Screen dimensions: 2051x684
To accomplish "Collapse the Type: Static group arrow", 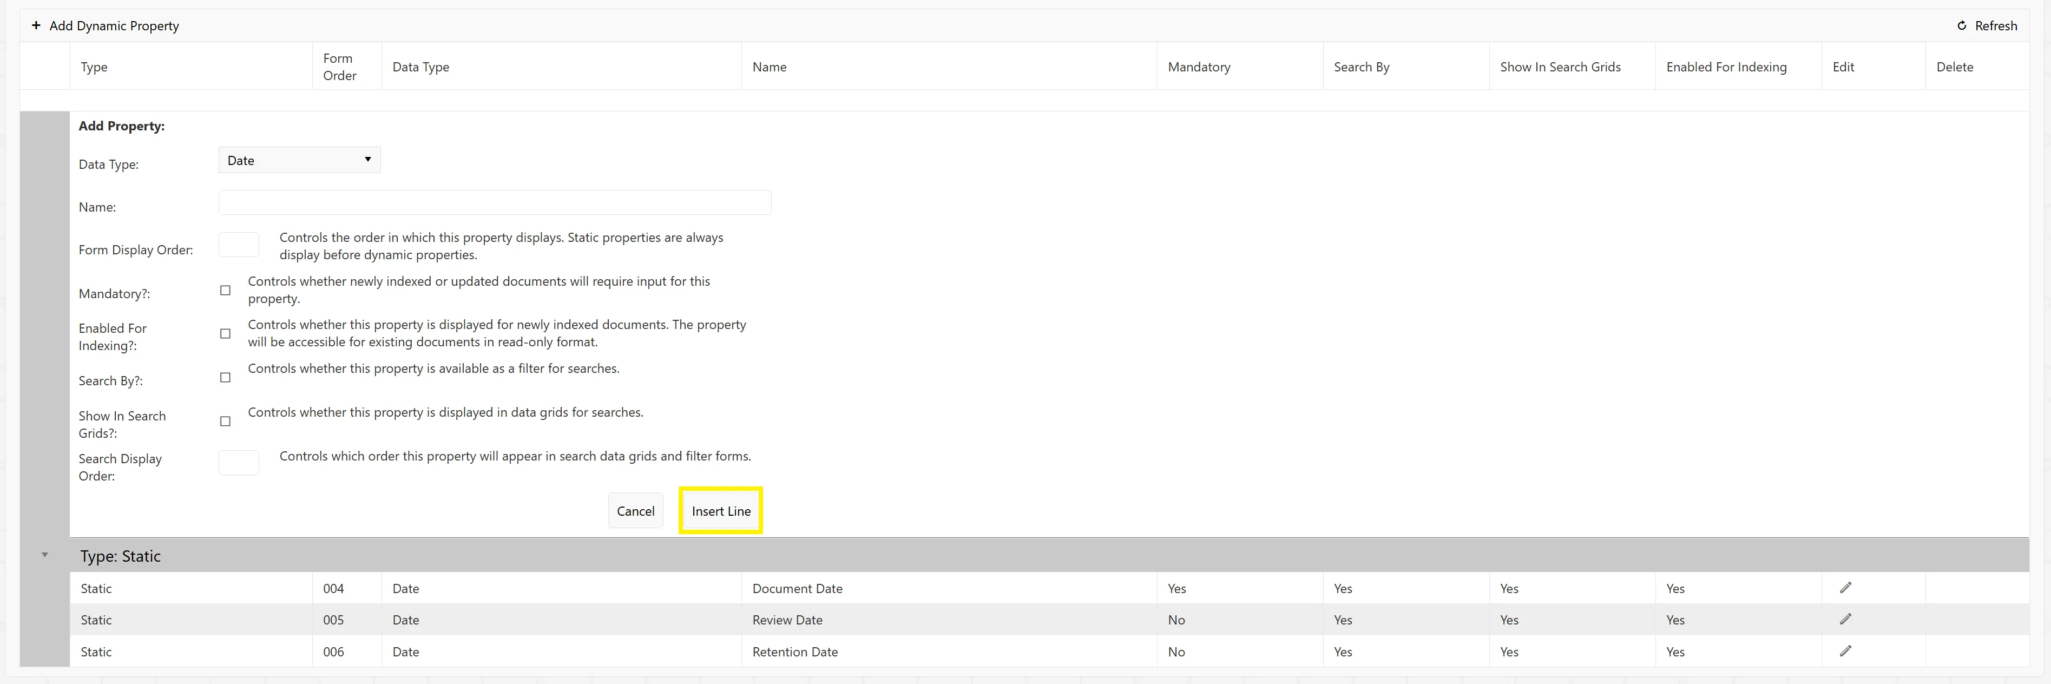I will click(44, 554).
